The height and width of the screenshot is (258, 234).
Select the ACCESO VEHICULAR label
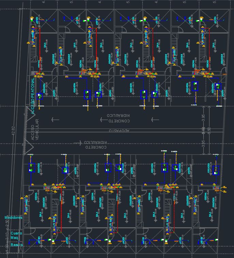(35, 130)
